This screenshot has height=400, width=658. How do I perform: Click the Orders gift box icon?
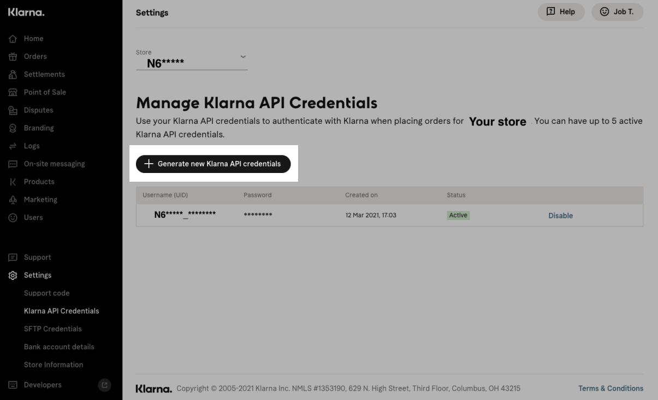(x=13, y=57)
